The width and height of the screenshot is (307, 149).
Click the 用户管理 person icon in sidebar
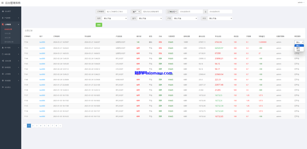click(x=3, y=48)
